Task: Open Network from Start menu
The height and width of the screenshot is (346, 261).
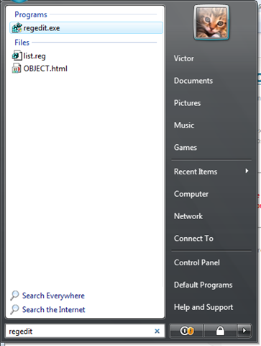Action: pyautogui.click(x=188, y=216)
